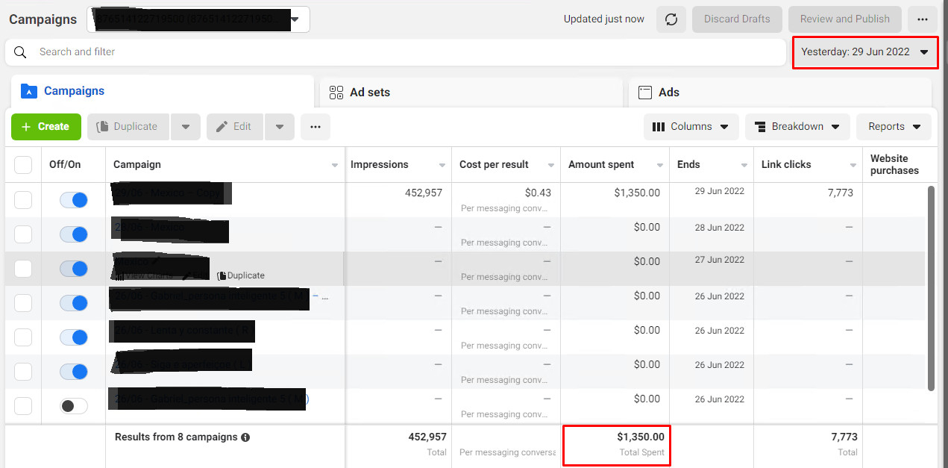
Task: Click the $1,350.00 Total Spent summary
Action: [x=616, y=445]
